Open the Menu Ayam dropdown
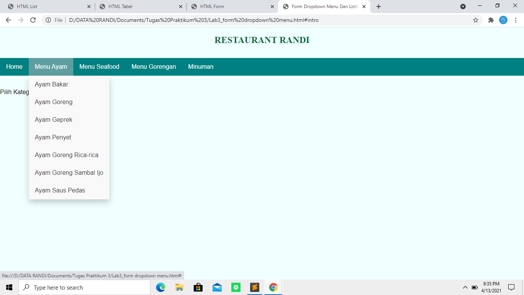 (x=51, y=66)
